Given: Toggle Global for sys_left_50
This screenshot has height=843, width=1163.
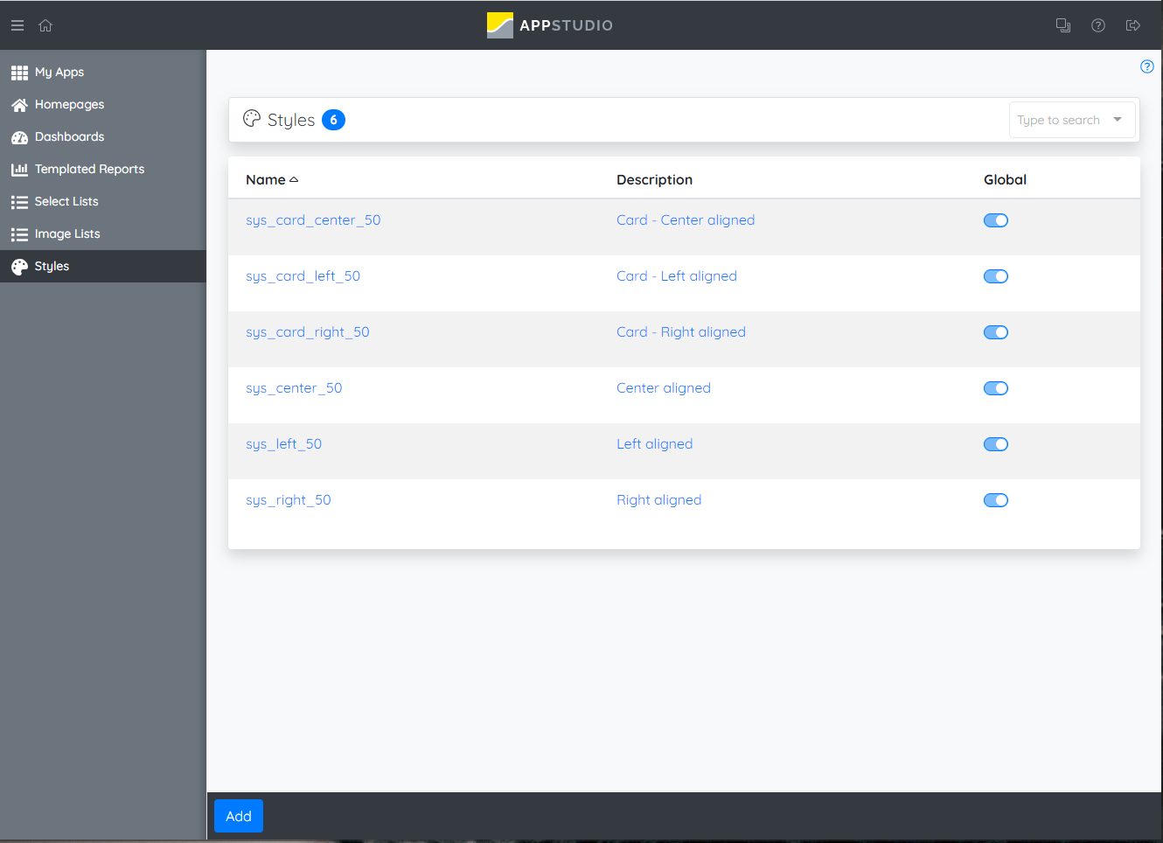Looking at the screenshot, I should pyautogui.click(x=996, y=444).
